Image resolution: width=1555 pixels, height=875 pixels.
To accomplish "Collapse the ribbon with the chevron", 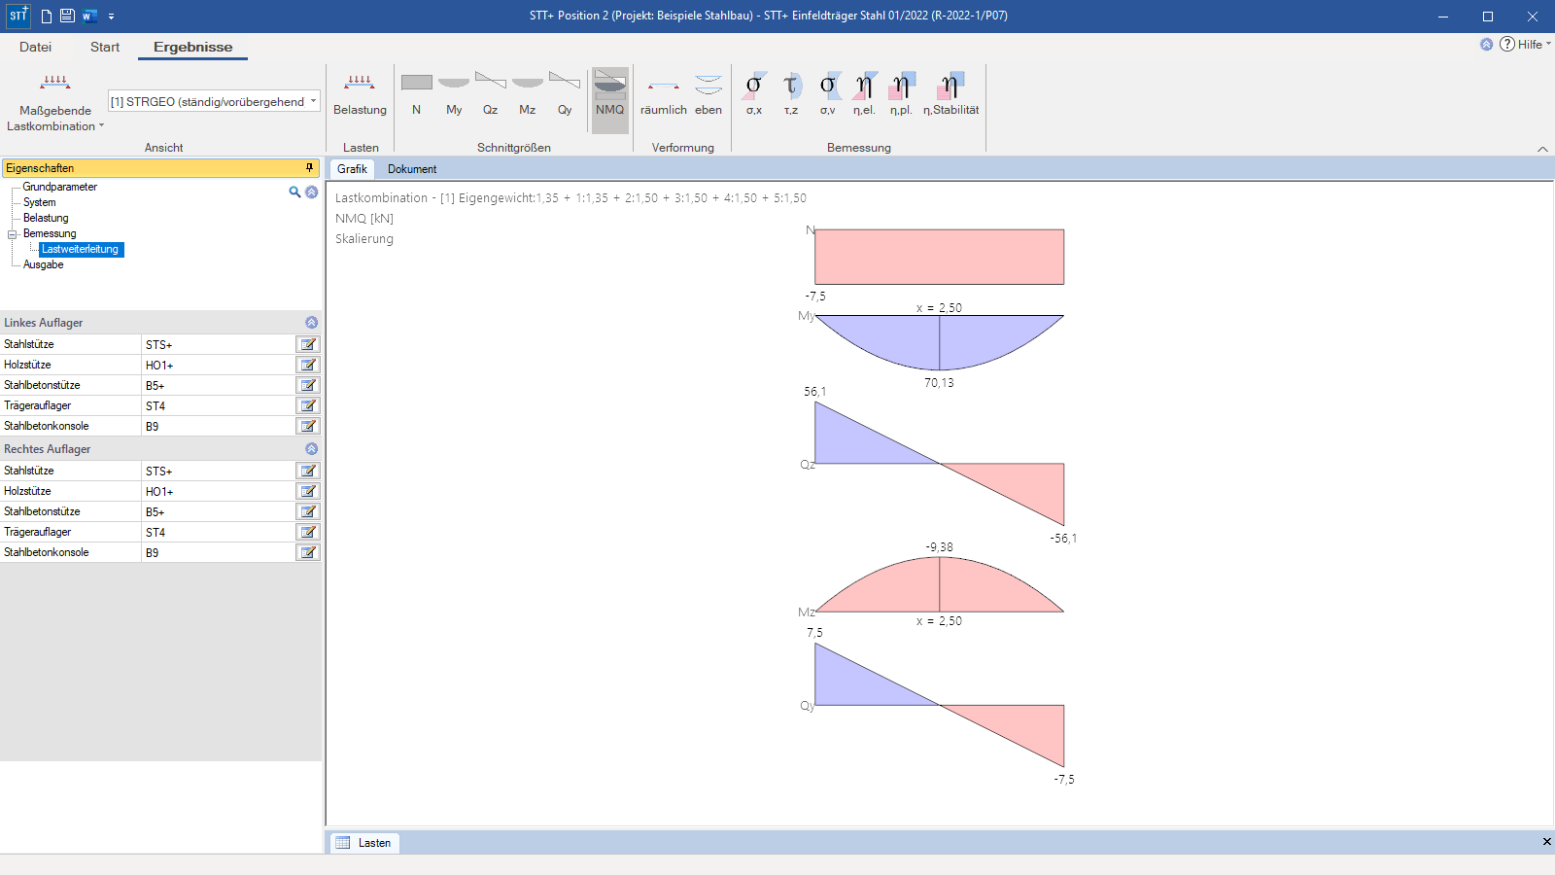I will pyautogui.click(x=1542, y=149).
